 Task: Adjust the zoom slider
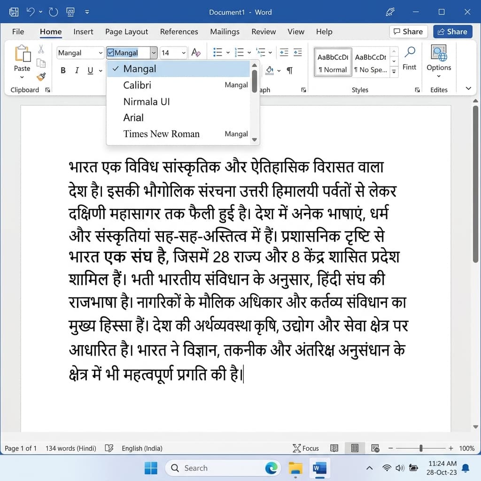(421, 448)
